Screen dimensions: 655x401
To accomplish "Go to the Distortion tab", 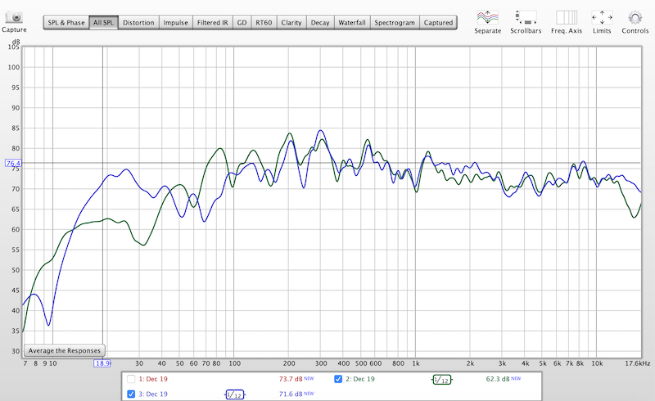I will [x=138, y=23].
